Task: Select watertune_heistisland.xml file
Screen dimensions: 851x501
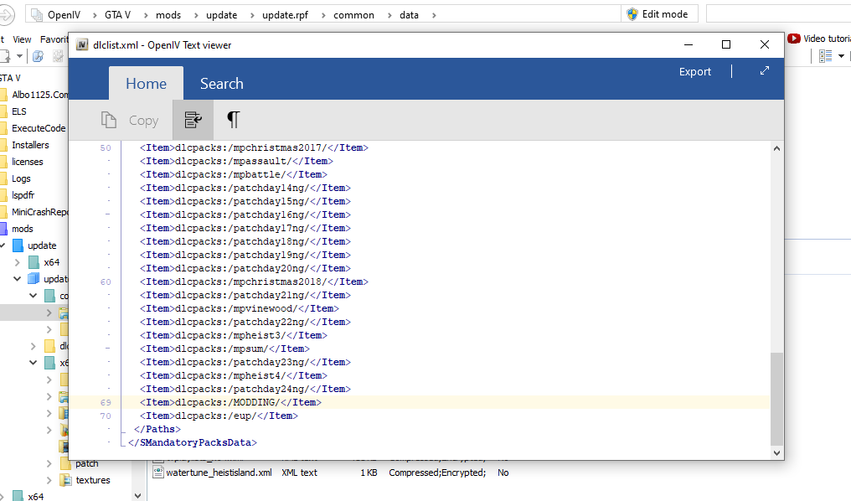Action: (x=219, y=473)
